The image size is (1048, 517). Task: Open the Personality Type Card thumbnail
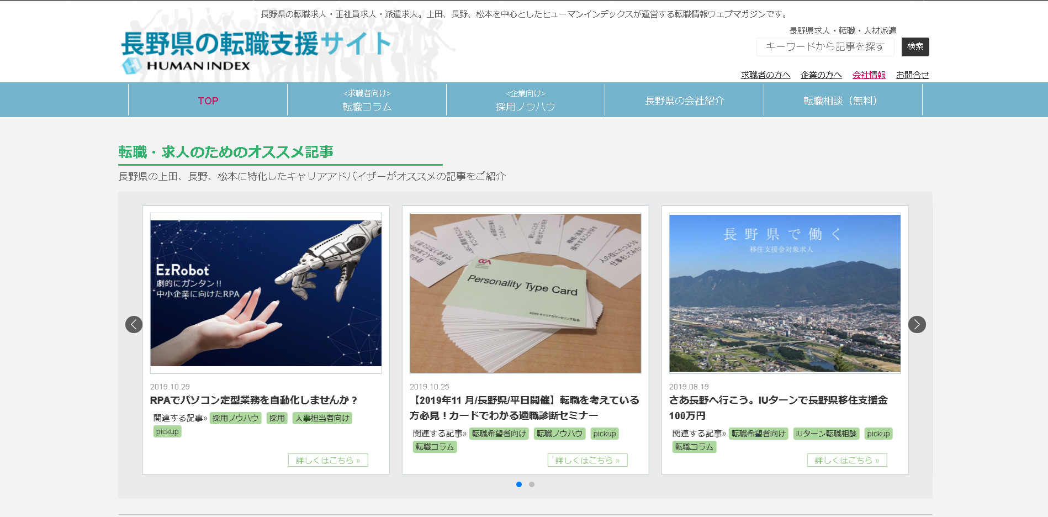tap(525, 293)
